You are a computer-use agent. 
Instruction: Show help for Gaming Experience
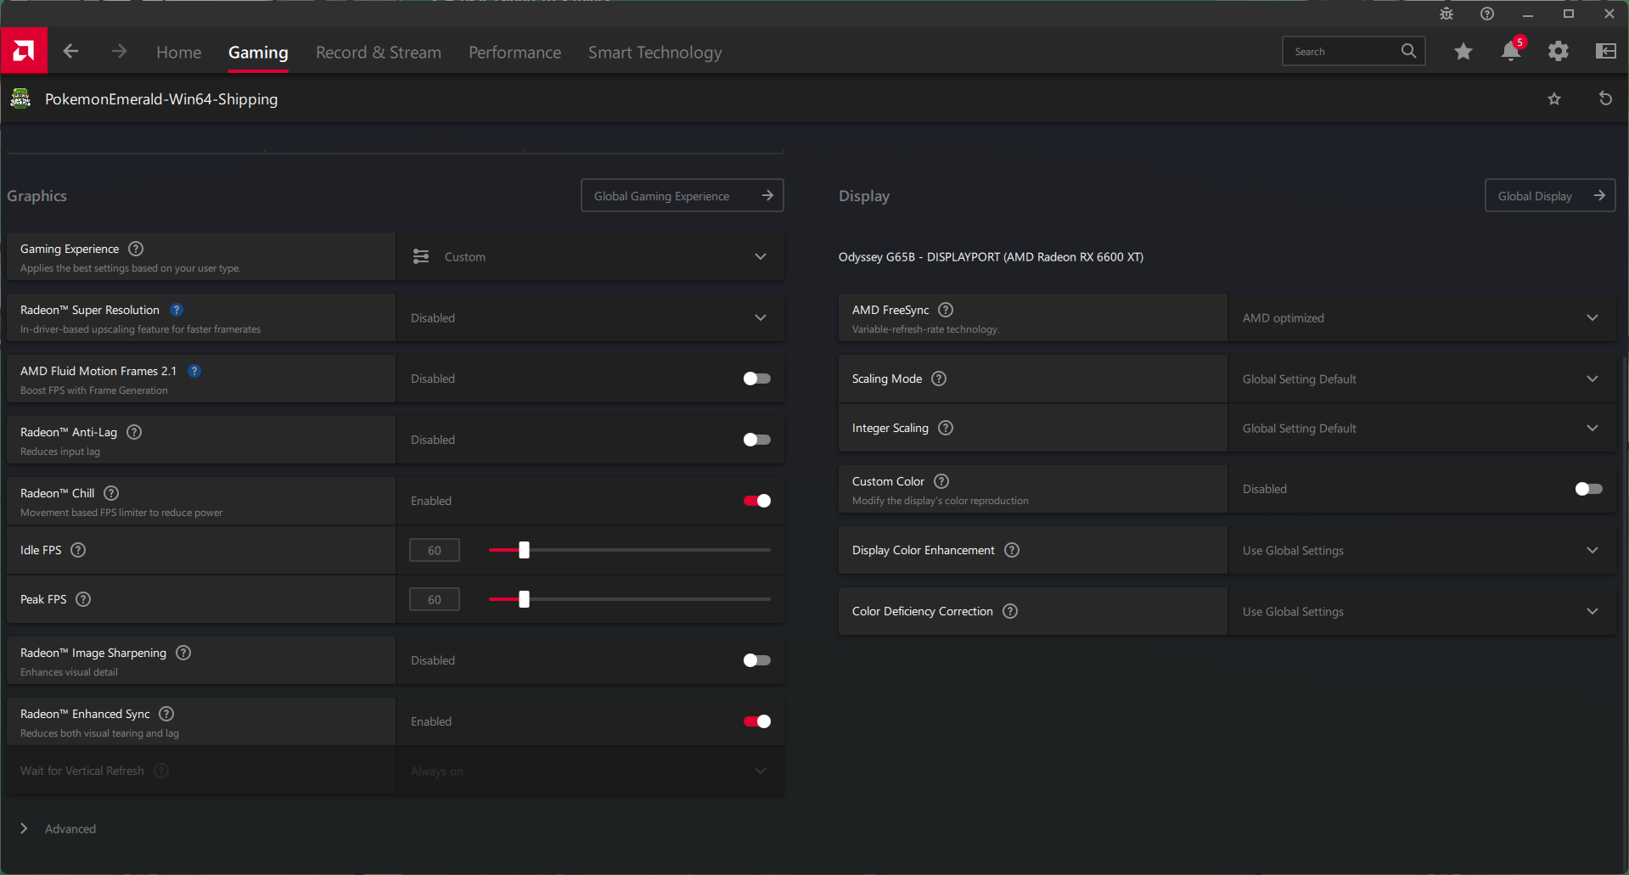pos(136,249)
